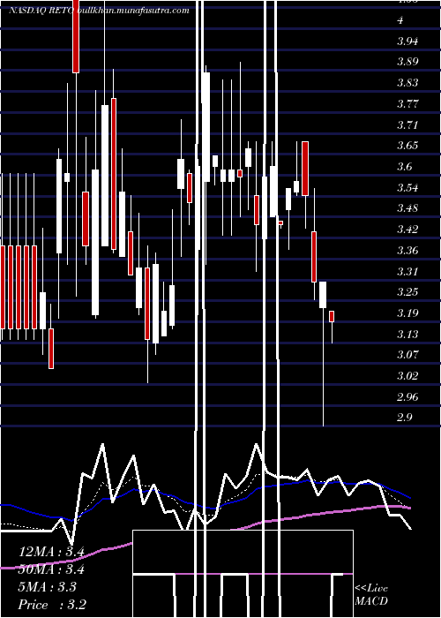
Task: Click the price axis label 3.54
Action: (407, 187)
